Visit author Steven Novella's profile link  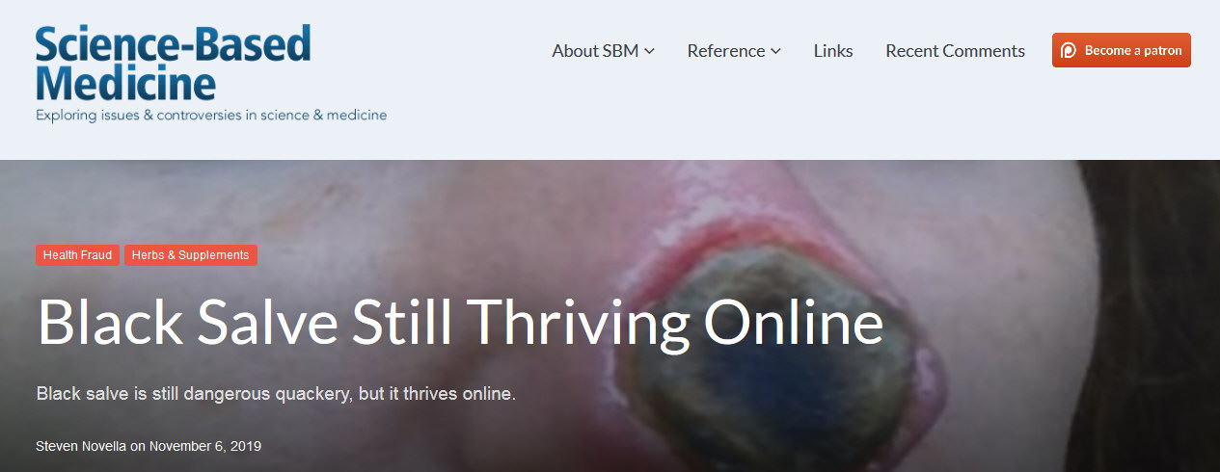pyautogui.click(x=81, y=446)
